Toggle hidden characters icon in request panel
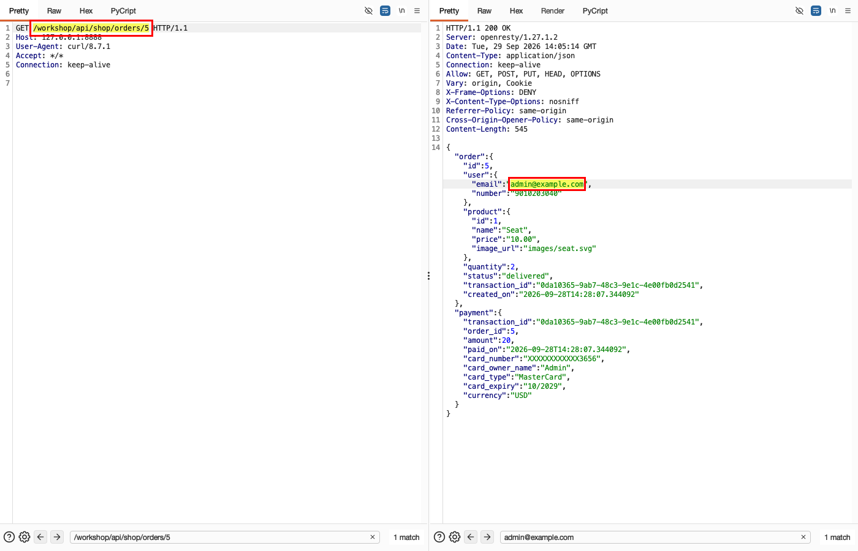This screenshot has height=551, width=858. 368,10
